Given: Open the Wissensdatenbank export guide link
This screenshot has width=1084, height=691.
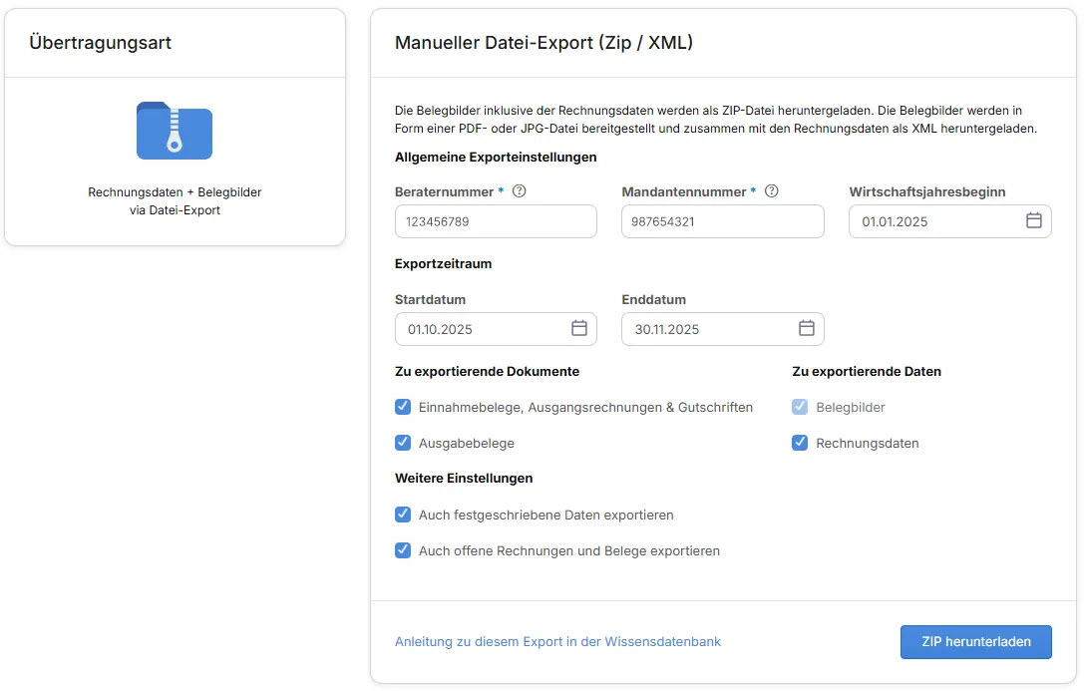Looking at the screenshot, I should coord(557,641).
